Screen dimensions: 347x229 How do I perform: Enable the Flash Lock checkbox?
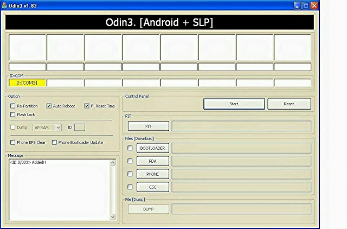coord(13,114)
